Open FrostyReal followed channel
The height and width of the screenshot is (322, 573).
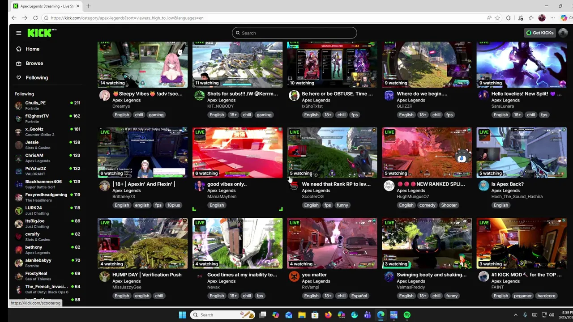[47, 275]
